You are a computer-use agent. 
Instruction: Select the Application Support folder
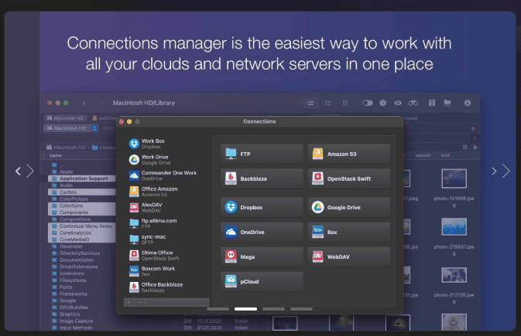tap(82, 178)
